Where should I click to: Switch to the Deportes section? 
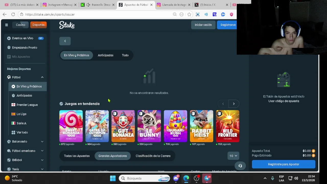click(x=39, y=25)
